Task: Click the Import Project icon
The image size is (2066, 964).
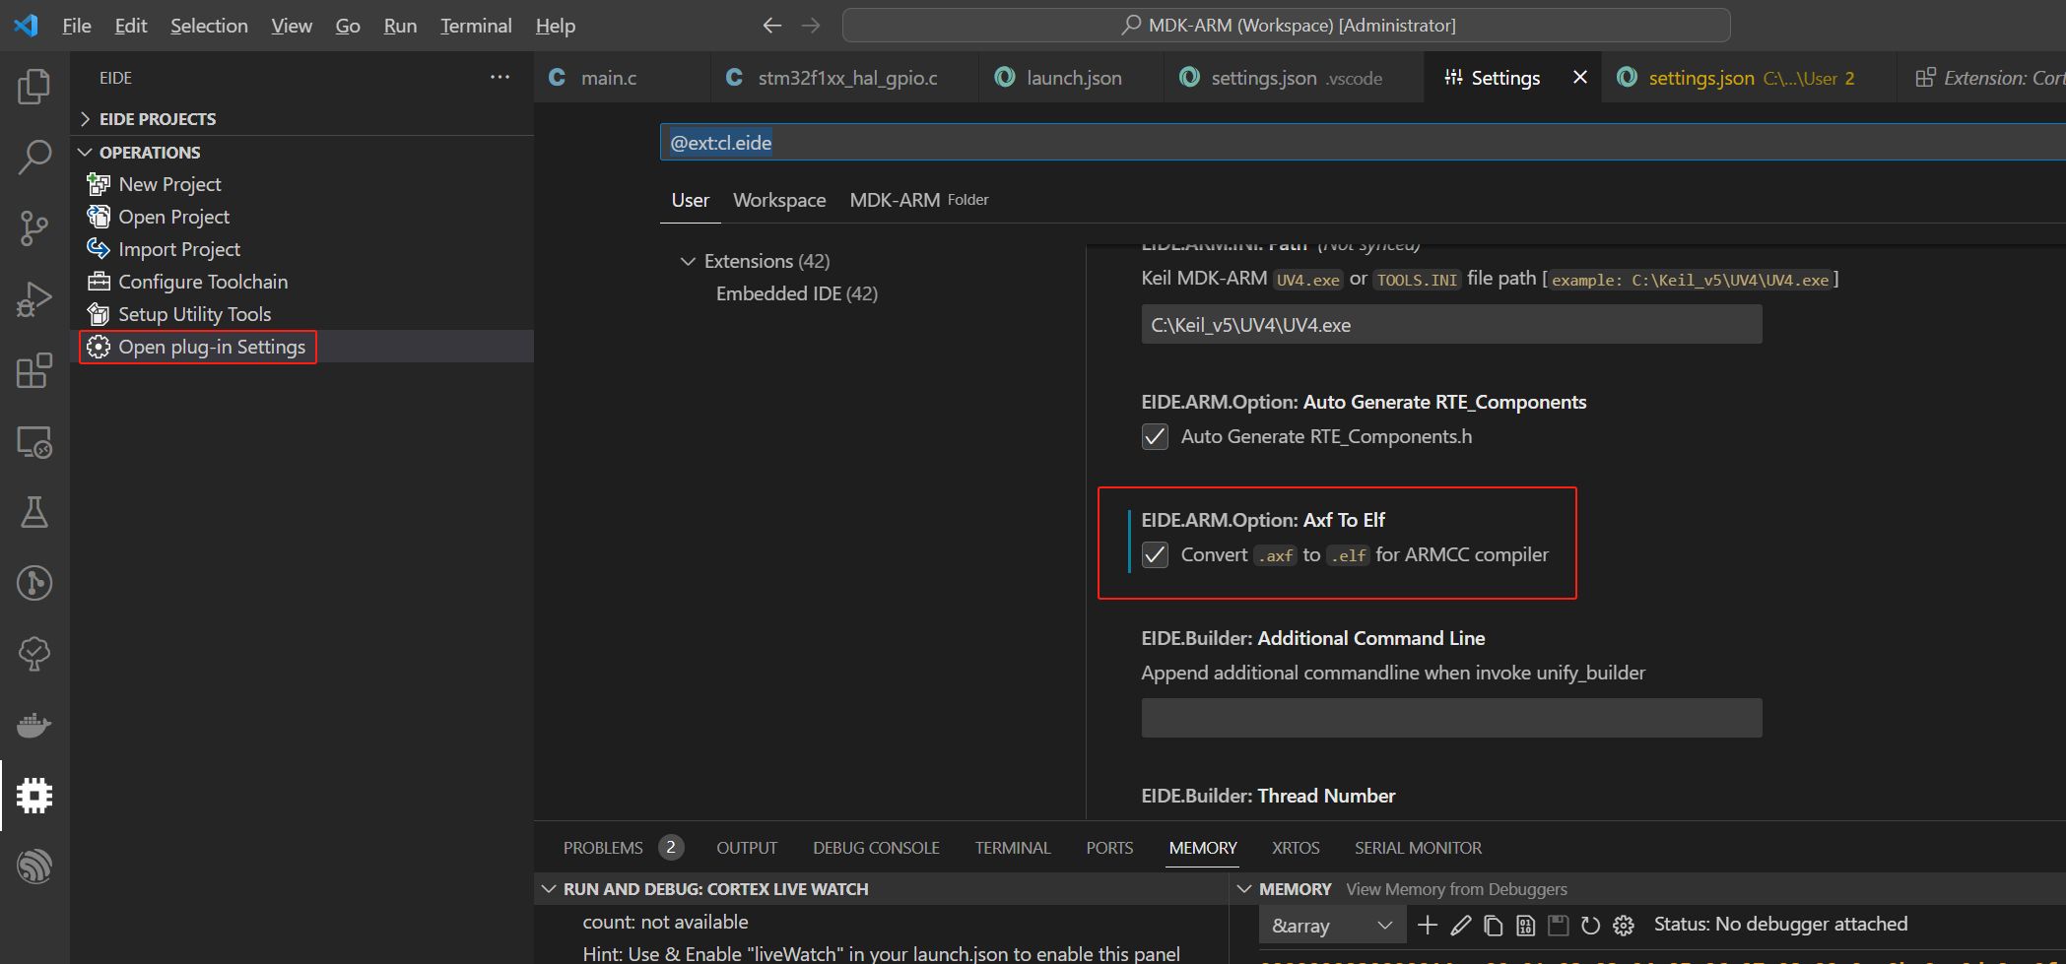Action: coord(99,249)
